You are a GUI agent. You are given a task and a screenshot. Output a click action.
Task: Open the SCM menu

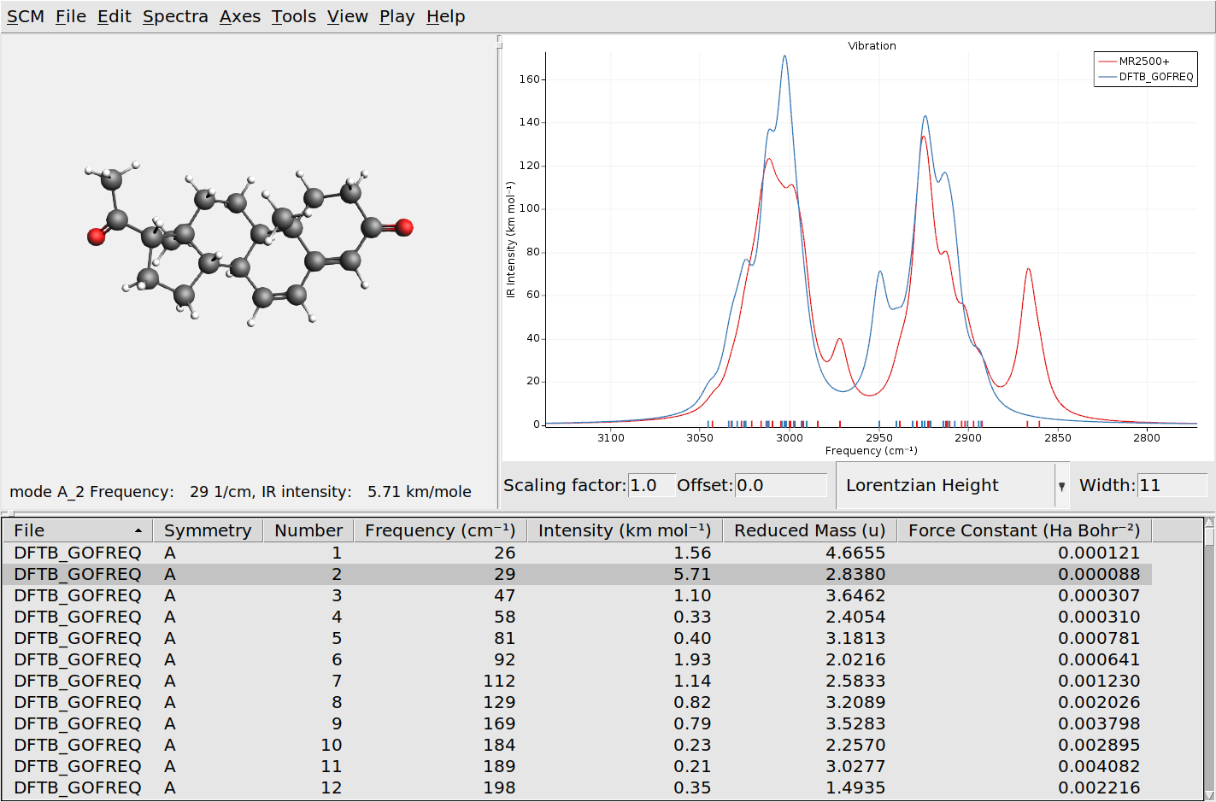(24, 15)
